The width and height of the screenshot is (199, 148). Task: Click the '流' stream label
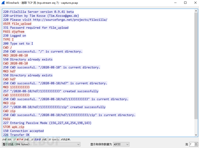pyautogui.click(x=186, y=144)
